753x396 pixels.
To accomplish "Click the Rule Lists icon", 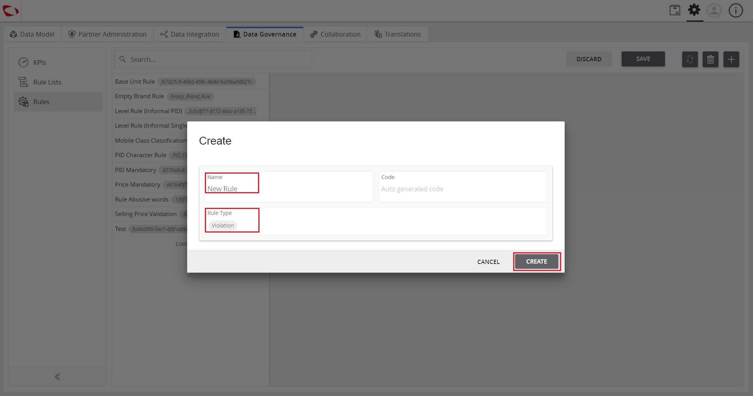I will [x=24, y=82].
